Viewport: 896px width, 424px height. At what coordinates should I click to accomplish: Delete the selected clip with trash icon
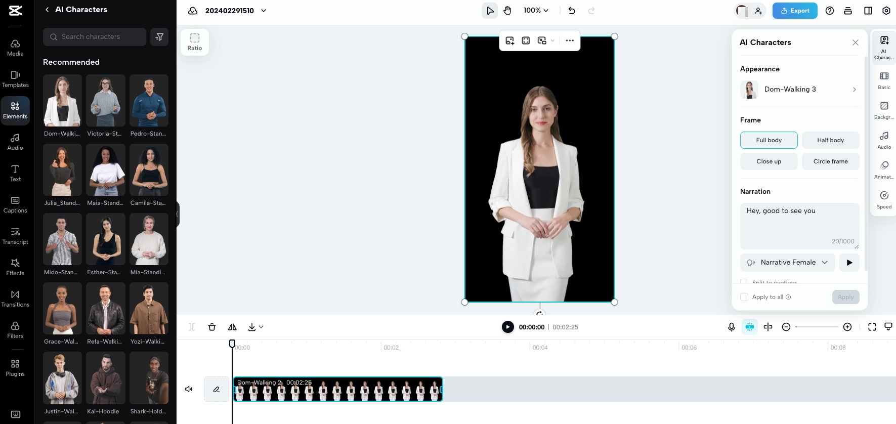coord(212,327)
